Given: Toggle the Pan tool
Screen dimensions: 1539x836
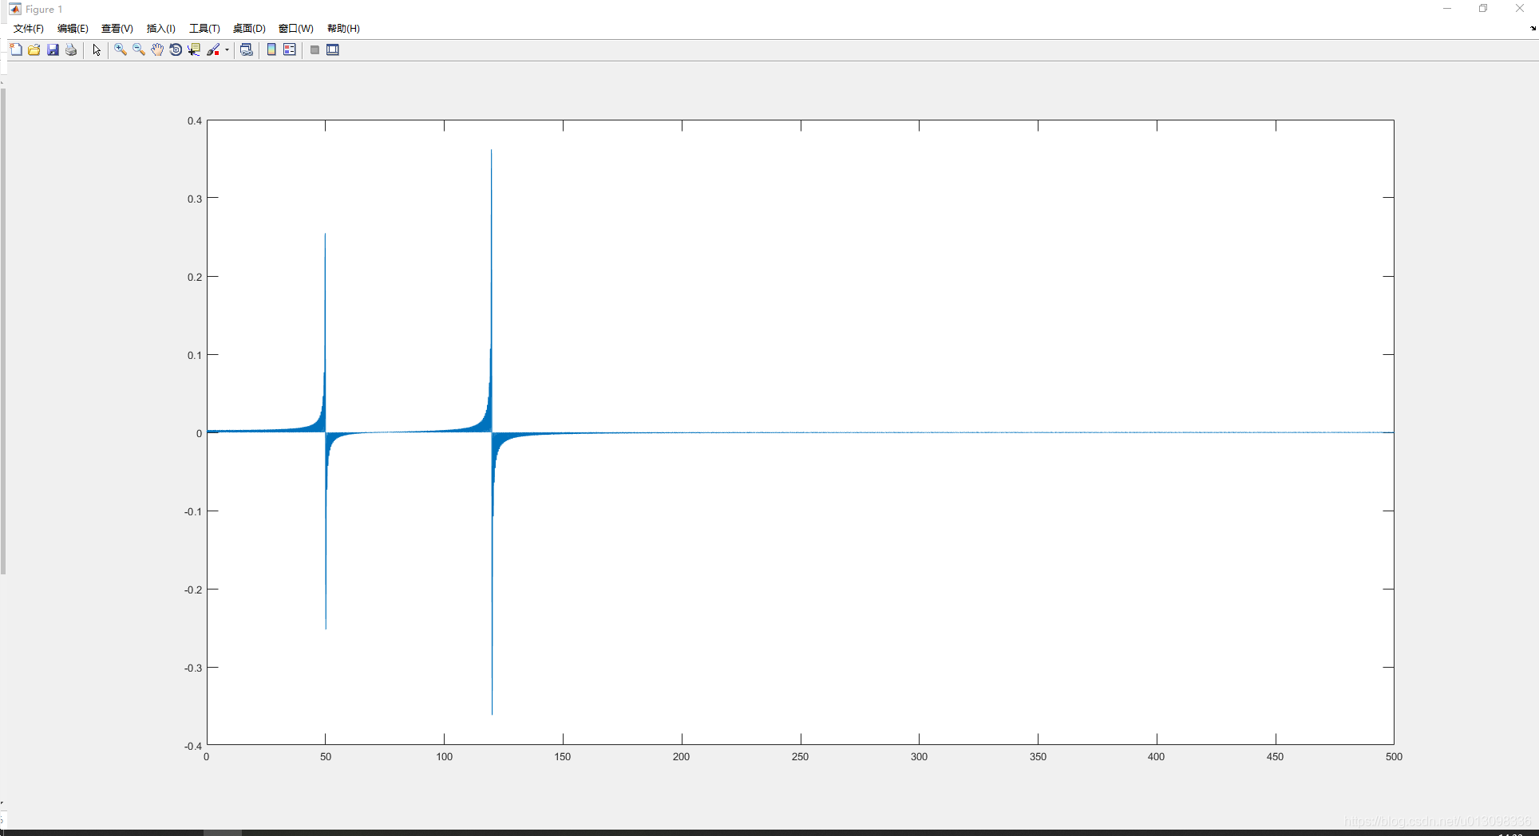Looking at the screenshot, I should click(156, 49).
